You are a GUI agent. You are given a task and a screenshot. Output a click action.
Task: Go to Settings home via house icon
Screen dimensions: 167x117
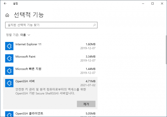pyautogui.click(x=8, y=15)
